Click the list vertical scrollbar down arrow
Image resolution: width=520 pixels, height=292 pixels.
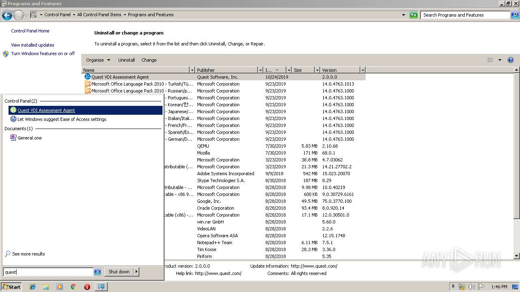pyautogui.click(x=517, y=256)
